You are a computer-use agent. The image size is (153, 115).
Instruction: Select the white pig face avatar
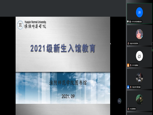click(x=139, y=56)
